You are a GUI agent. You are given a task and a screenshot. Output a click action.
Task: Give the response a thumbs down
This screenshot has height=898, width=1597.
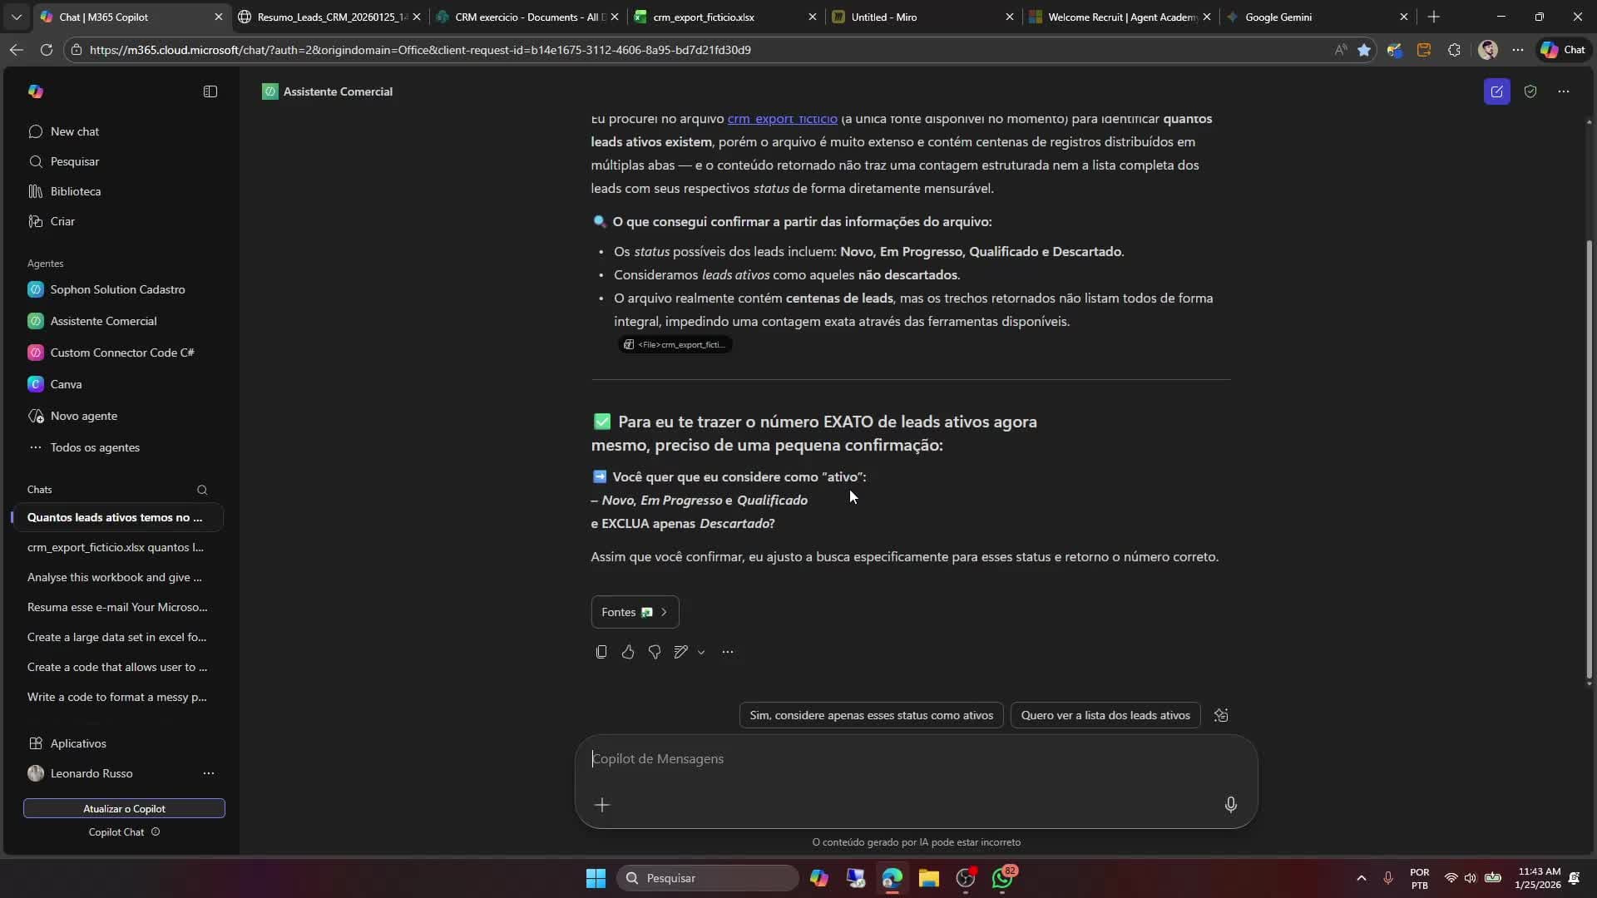click(x=655, y=652)
